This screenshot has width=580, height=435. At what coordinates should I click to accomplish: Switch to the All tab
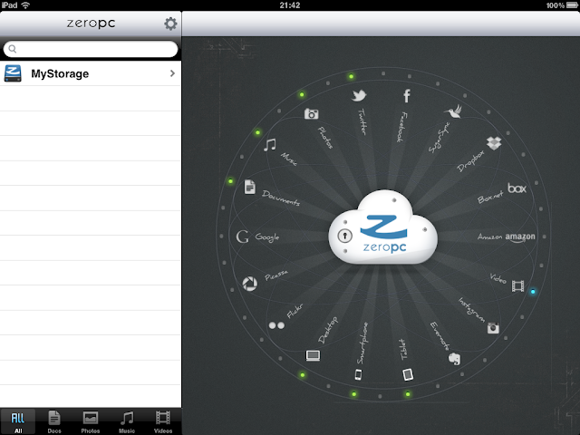[18, 421]
